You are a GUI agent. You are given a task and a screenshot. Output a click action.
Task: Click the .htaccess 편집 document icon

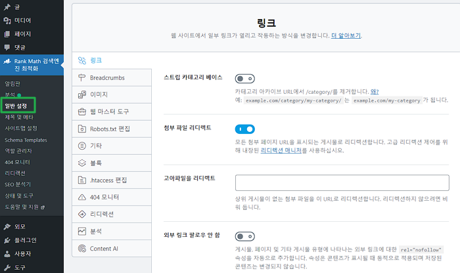point(82,180)
